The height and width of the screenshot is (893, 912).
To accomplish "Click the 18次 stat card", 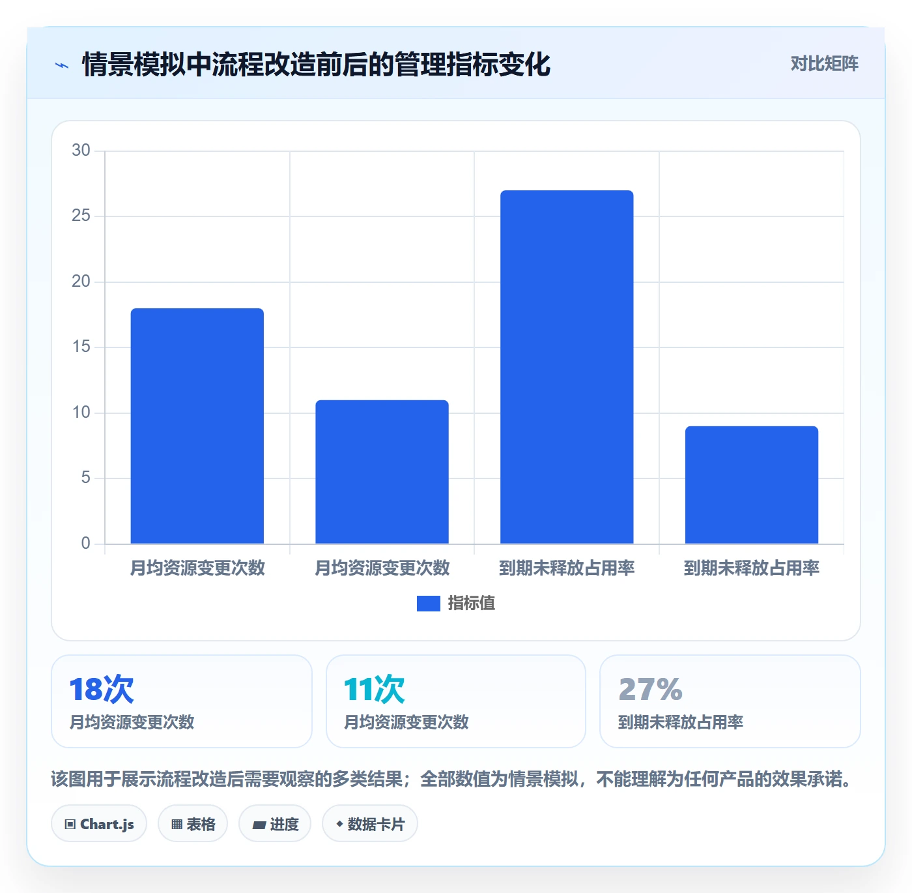I will pyautogui.click(x=182, y=701).
